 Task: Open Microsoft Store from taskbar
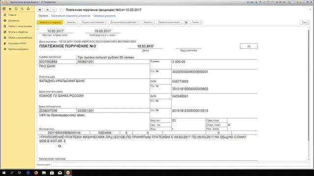(x=52, y=173)
